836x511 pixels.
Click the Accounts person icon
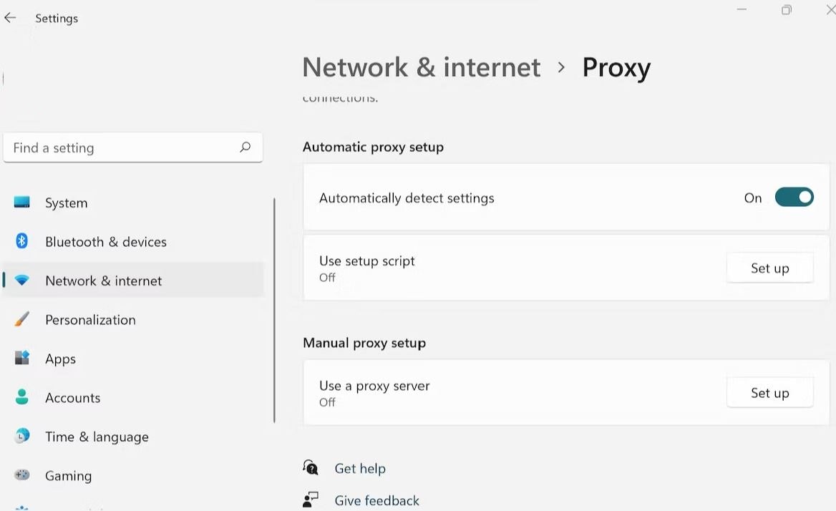pos(22,397)
